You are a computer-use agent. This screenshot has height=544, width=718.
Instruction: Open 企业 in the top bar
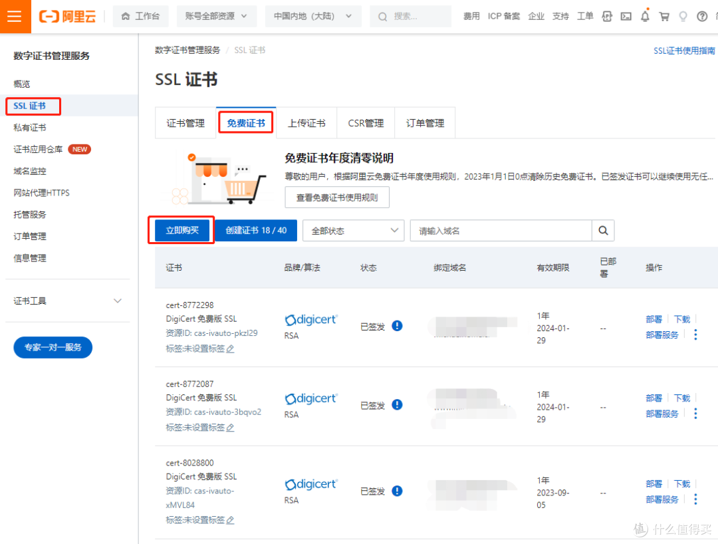[537, 17]
